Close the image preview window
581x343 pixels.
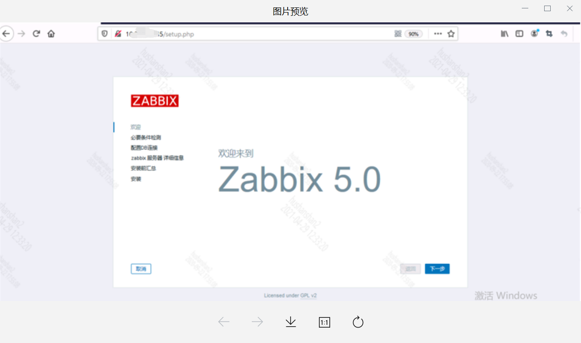click(x=569, y=8)
